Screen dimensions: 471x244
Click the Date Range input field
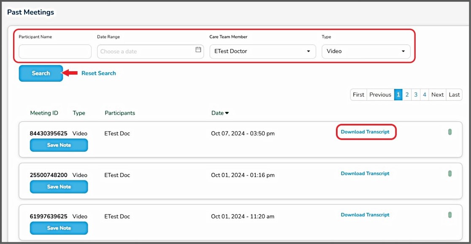coord(146,51)
